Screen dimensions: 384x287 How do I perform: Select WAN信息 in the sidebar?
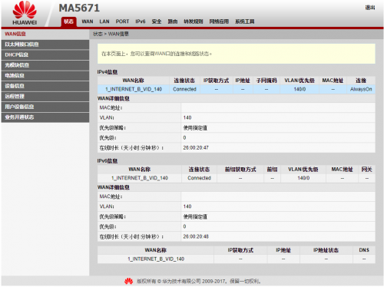pos(45,34)
